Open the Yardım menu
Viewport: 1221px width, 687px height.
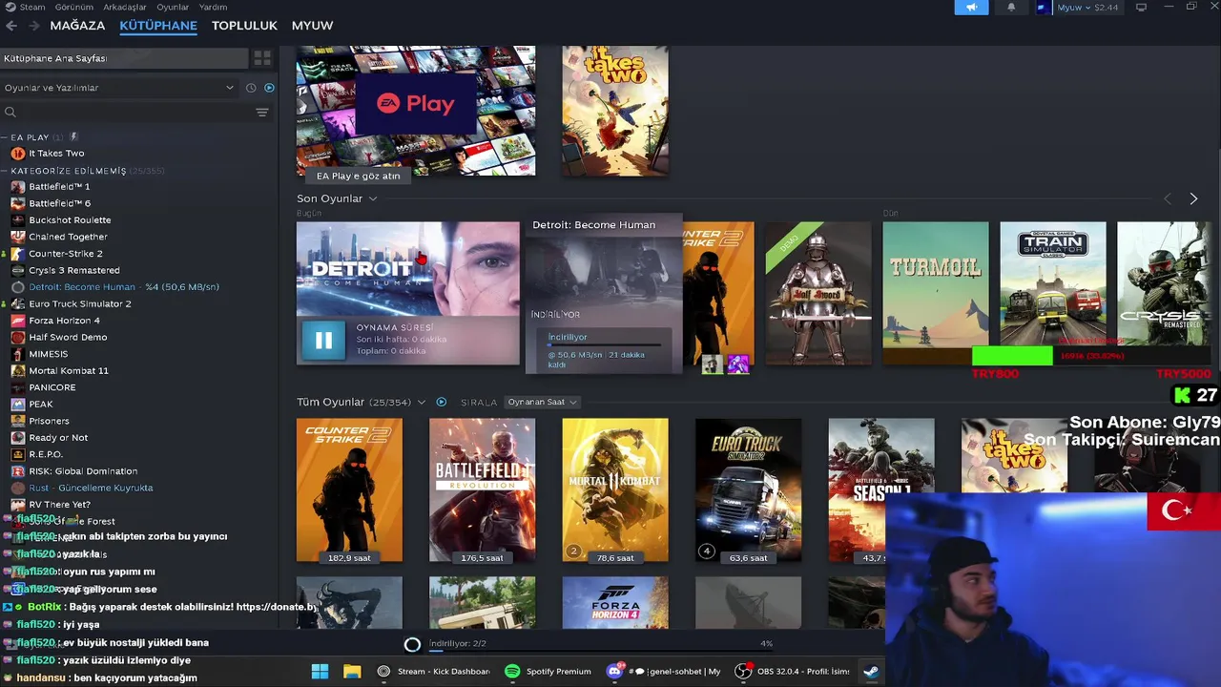click(x=213, y=7)
